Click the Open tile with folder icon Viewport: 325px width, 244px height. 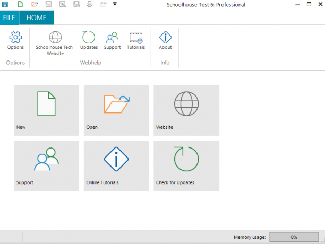116,110
